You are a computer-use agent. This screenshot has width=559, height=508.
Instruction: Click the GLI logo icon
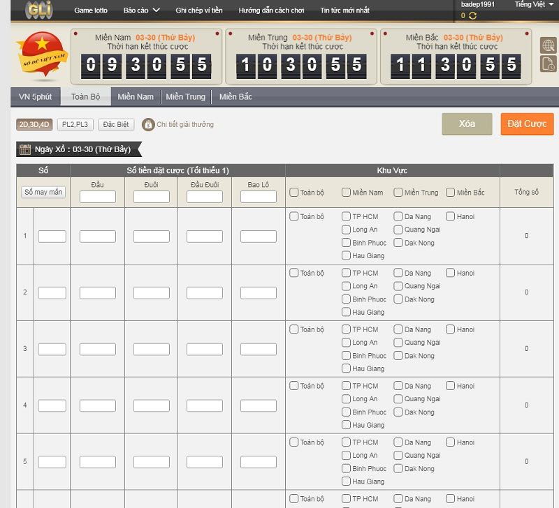coord(39,9)
